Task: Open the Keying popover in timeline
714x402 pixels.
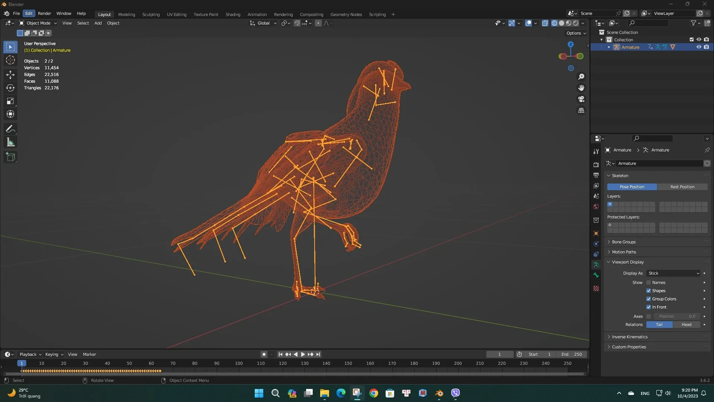Action: tap(54, 354)
